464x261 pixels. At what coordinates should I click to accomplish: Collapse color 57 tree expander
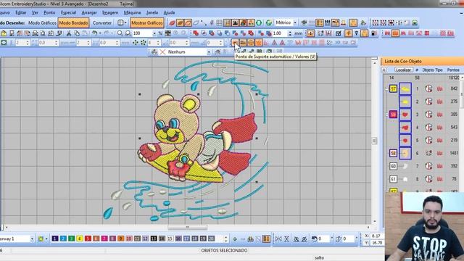click(386, 88)
